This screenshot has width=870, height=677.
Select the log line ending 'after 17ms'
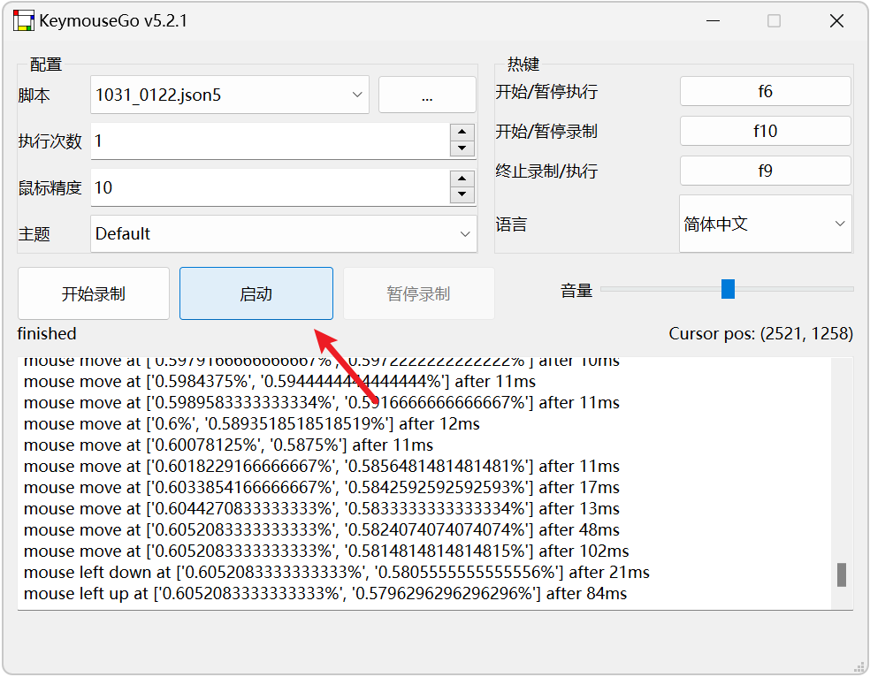pyautogui.click(x=322, y=487)
